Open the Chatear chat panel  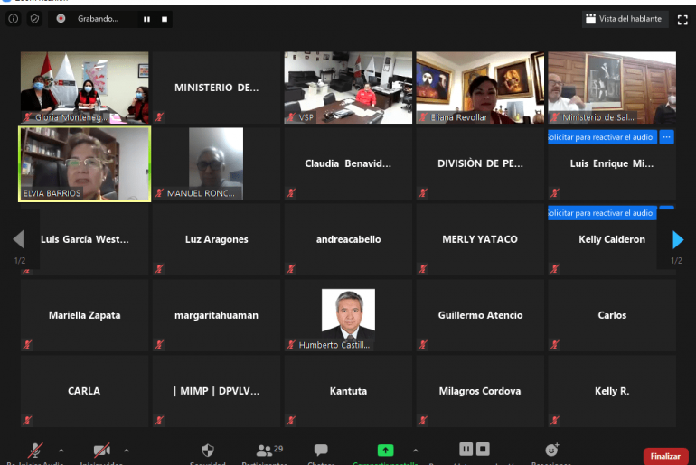click(320, 451)
